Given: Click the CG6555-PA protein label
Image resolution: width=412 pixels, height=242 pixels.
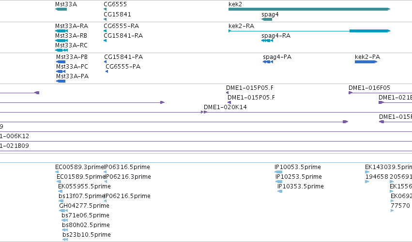Looking at the screenshot, I should tap(123, 67).
